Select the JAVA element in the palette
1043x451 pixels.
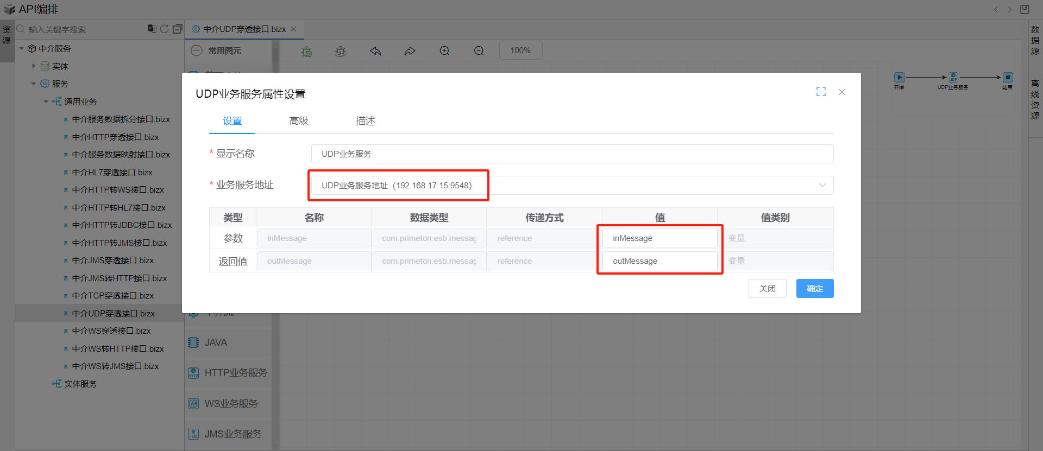tap(228, 342)
